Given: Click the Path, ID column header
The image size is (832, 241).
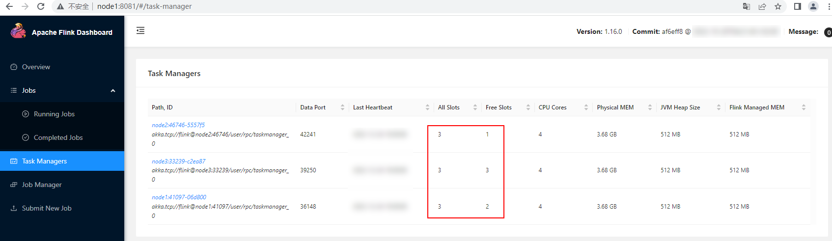Looking at the screenshot, I should click(x=162, y=107).
